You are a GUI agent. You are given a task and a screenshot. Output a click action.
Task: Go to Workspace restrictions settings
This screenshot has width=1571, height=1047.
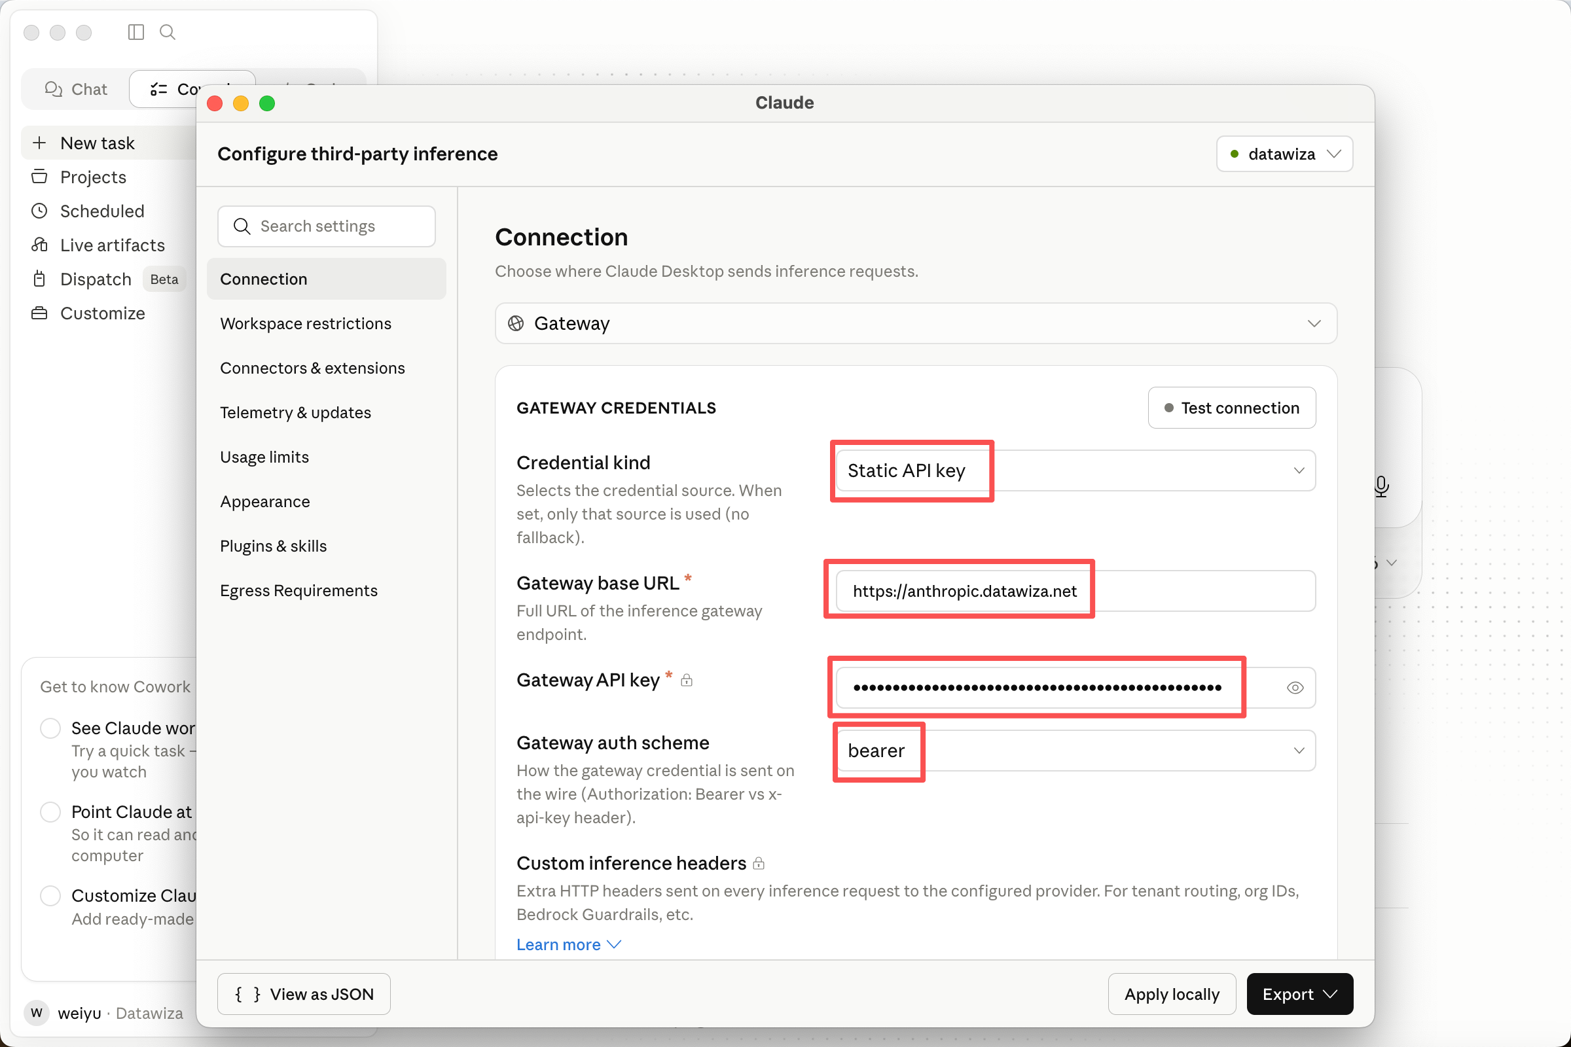(x=326, y=324)
